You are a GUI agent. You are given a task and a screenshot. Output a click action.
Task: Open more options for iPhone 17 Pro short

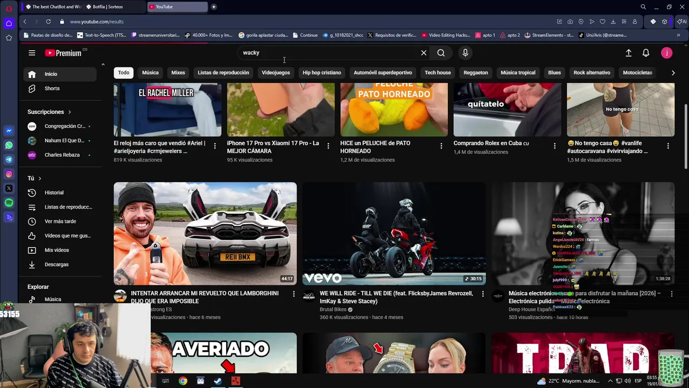coord(328,146)
